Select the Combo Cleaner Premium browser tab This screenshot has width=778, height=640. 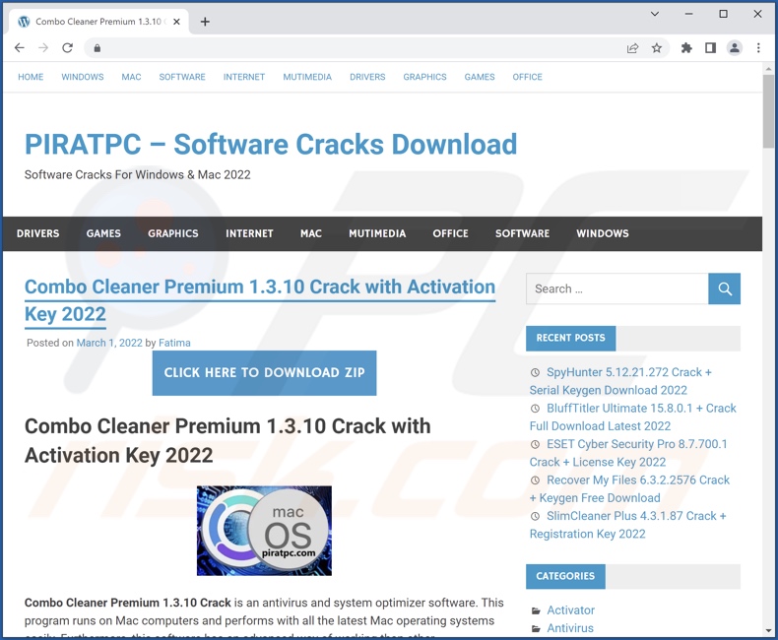point(98,22)
